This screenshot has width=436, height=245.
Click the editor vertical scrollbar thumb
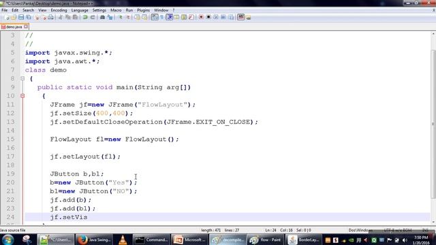coord(433,124)
